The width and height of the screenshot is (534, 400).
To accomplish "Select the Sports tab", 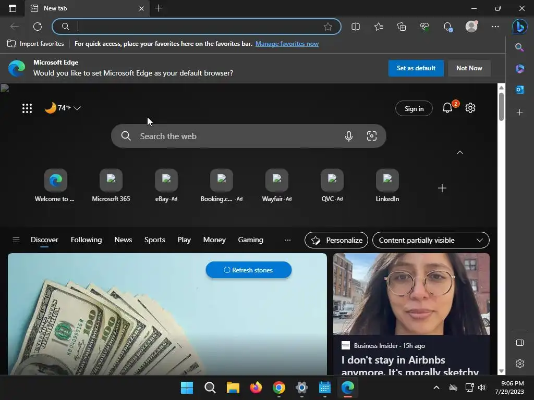I will pyautogui.click(x=154, y=240).
